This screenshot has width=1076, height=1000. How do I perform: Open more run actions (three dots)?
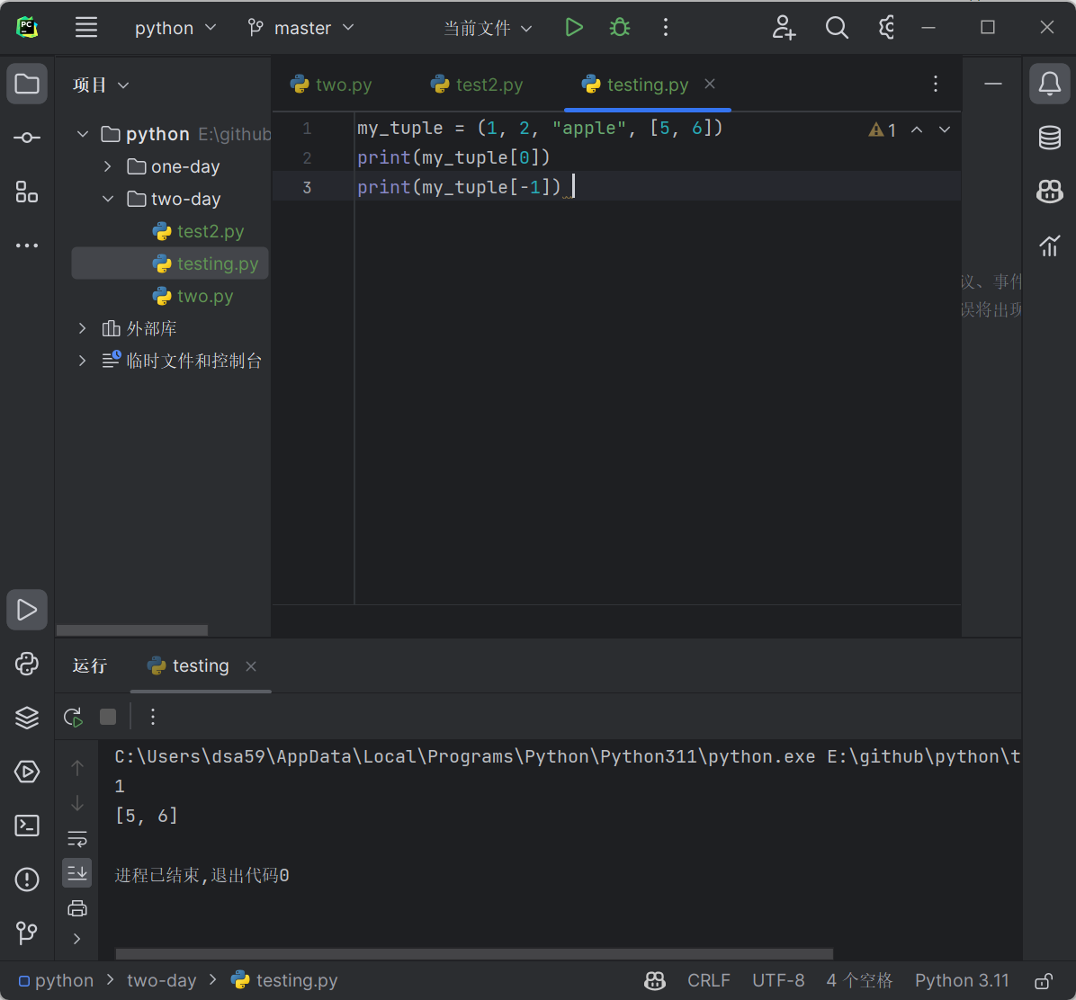pyautogui.click(x=665, y=28)
